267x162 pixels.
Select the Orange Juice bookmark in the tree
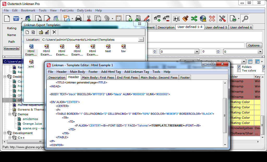[x=32, y=124]
